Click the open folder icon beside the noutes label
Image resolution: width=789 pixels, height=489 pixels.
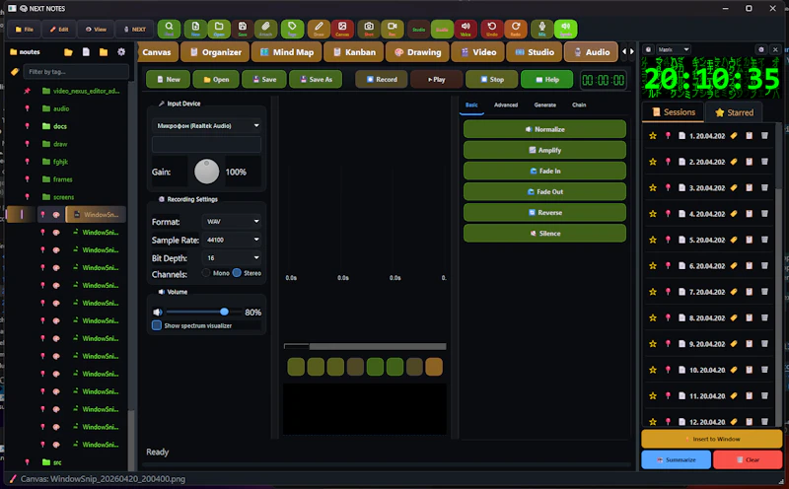68,52
